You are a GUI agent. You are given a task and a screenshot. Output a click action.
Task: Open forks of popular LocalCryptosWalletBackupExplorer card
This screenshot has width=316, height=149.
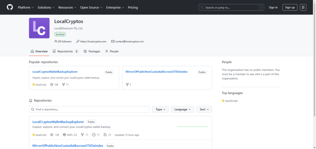65,84
